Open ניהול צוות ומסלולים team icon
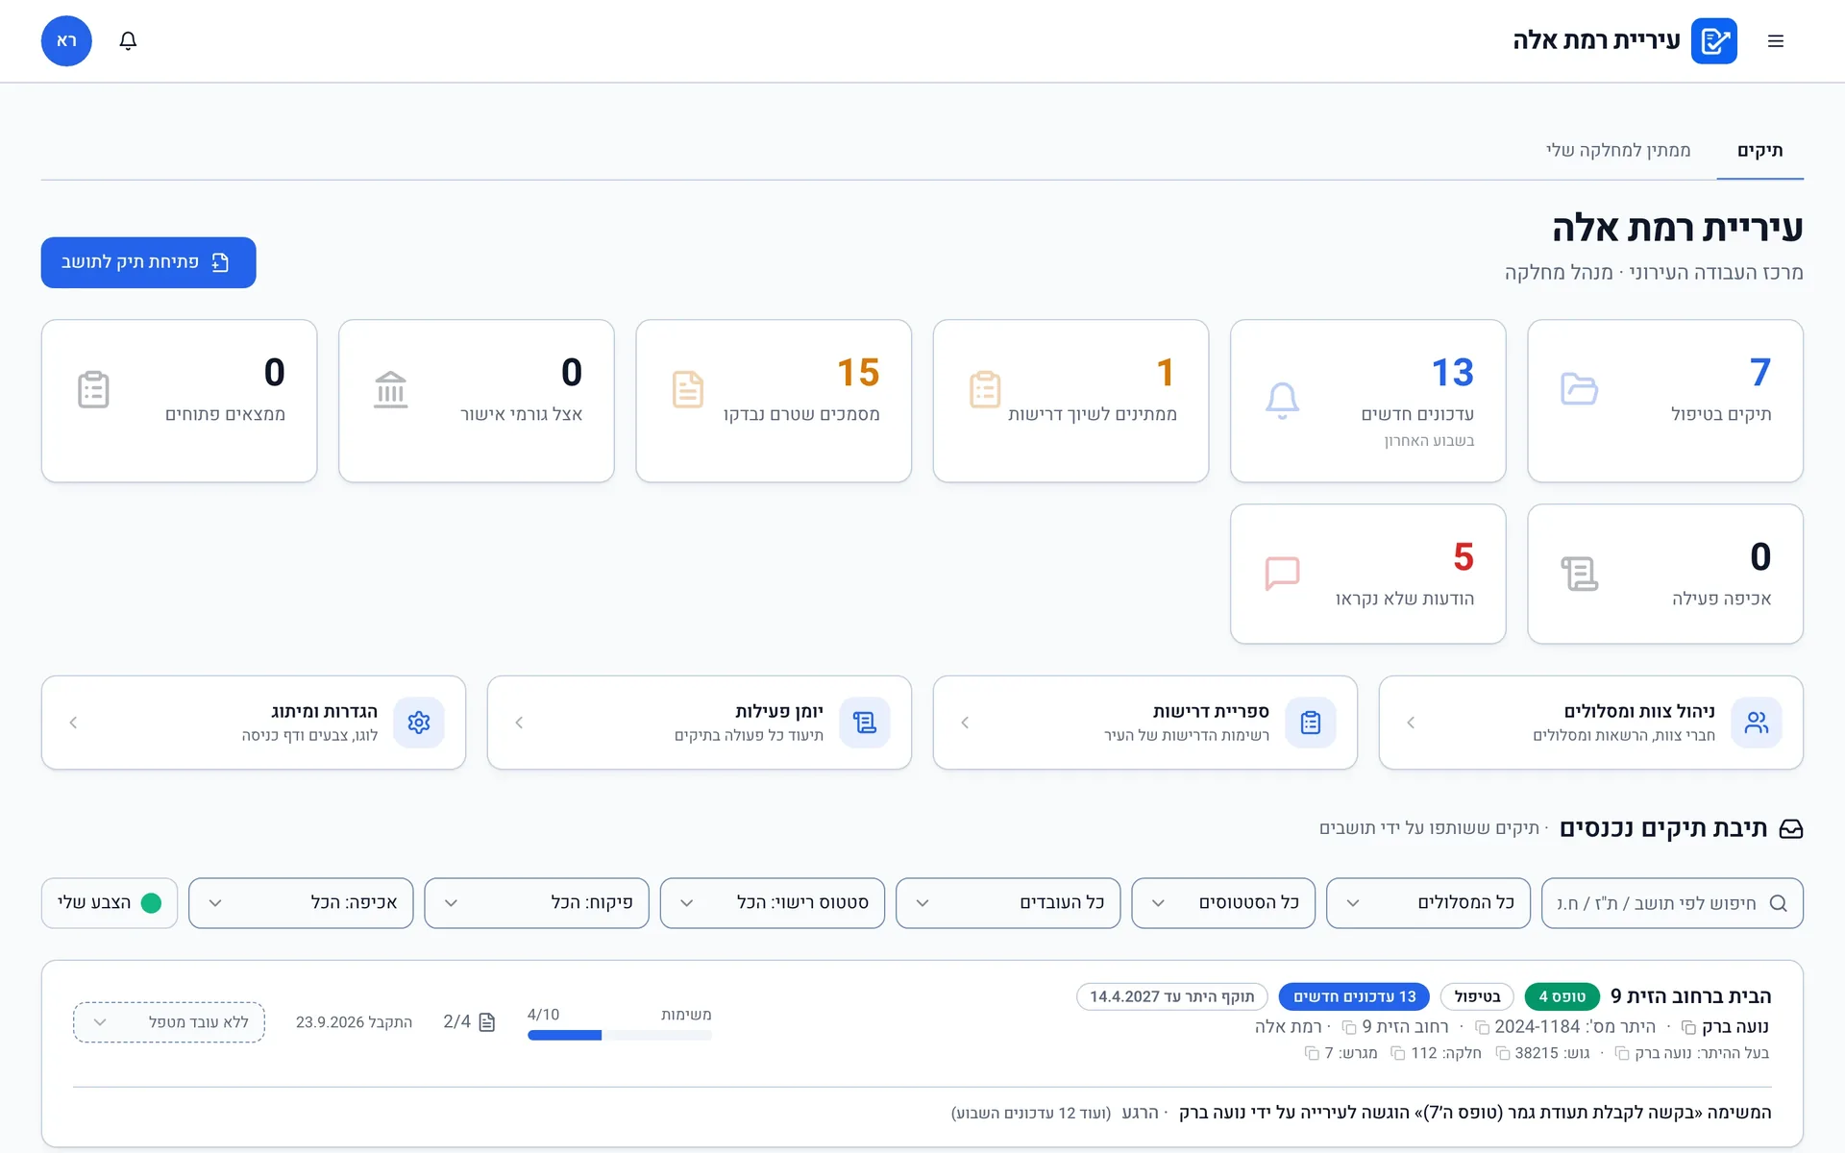The image size is (1845, 1153). (1756, 723)
